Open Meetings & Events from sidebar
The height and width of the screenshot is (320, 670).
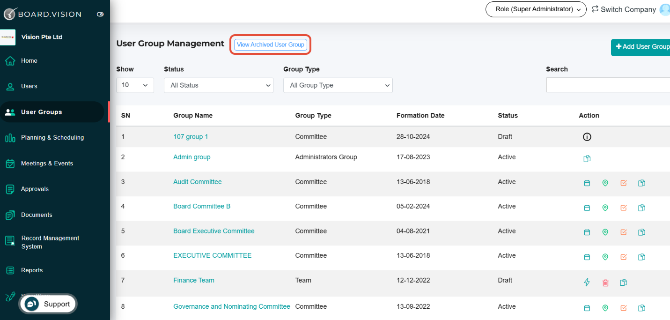point(47,164)
